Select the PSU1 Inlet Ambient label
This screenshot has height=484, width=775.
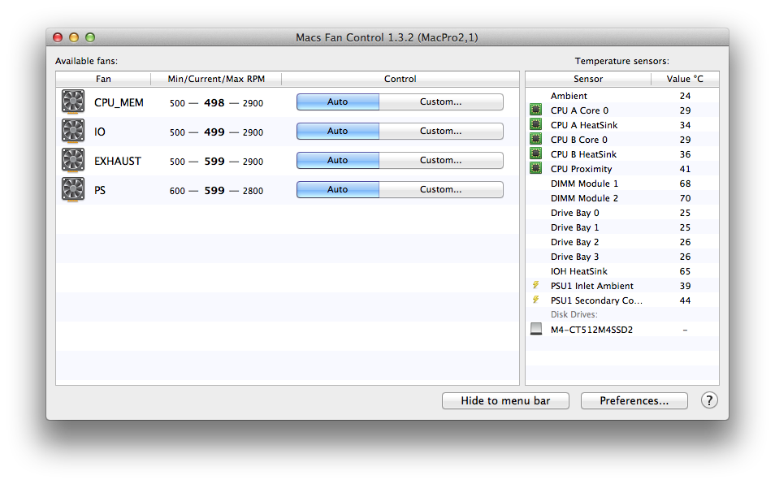tap(591, 286)
